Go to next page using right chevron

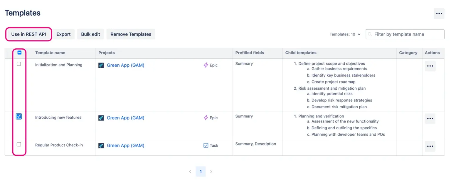[211, 172]
